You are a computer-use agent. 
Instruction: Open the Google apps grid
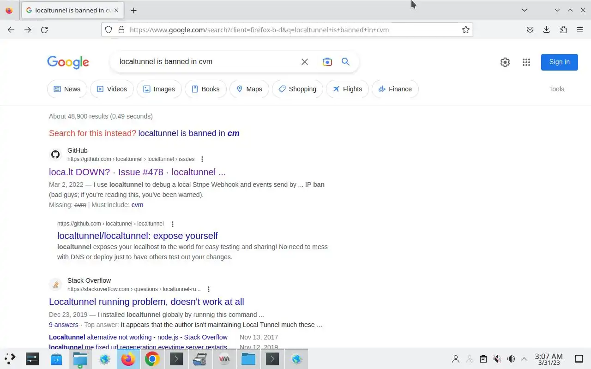[x=526, y=62]
